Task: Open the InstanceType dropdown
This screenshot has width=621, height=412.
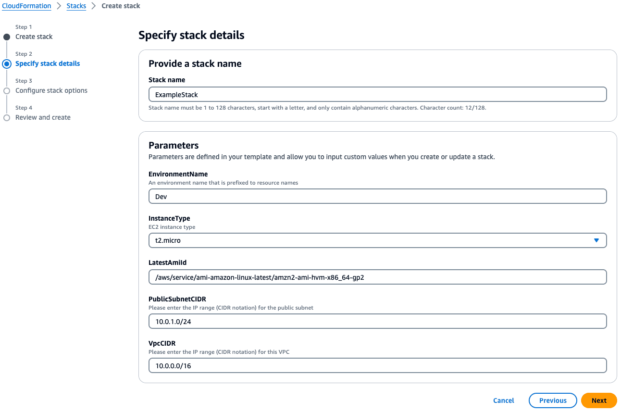Action: tap(377, 240)
